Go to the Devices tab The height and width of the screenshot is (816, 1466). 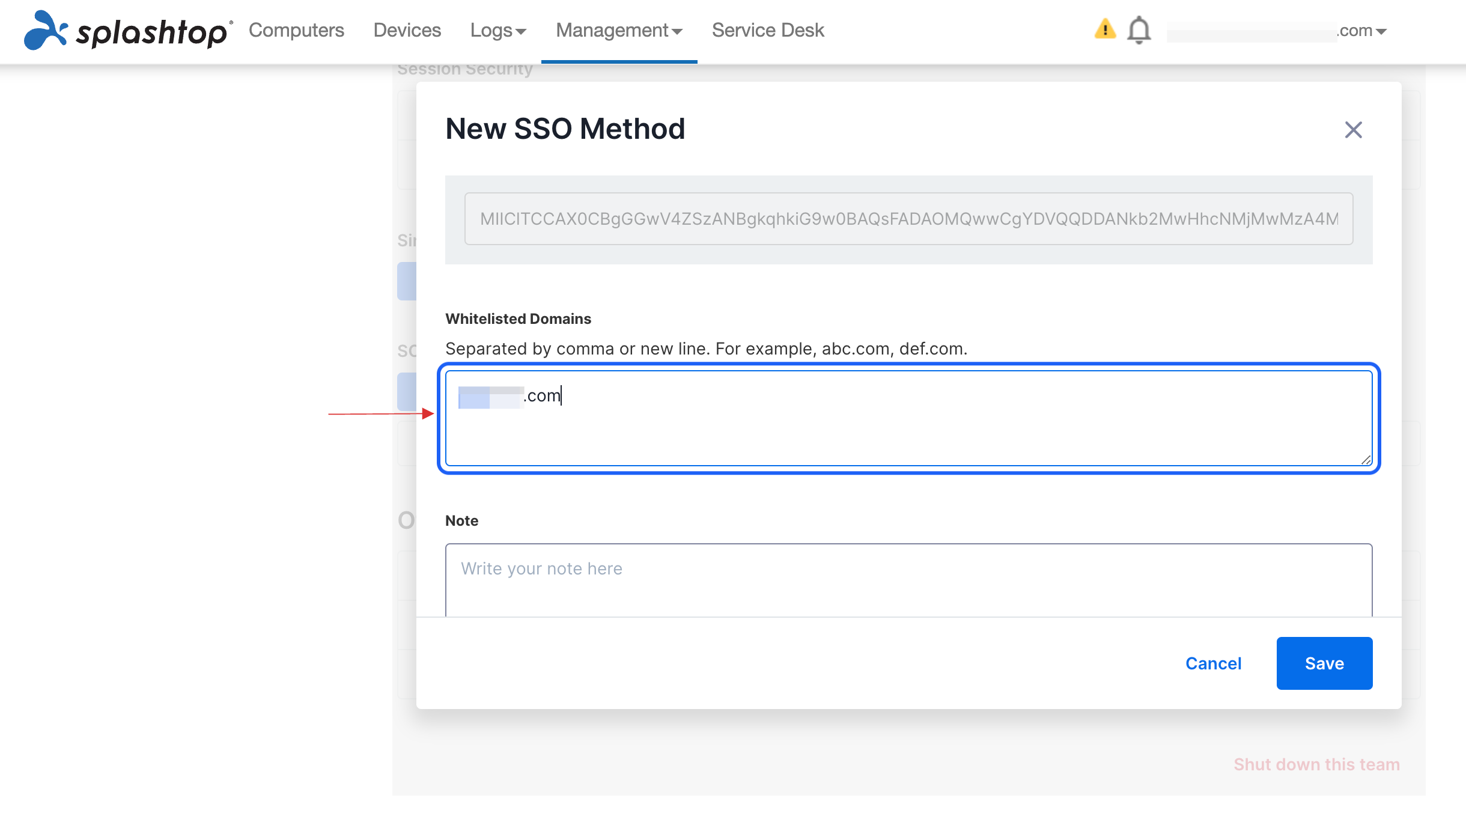(407, 30)
